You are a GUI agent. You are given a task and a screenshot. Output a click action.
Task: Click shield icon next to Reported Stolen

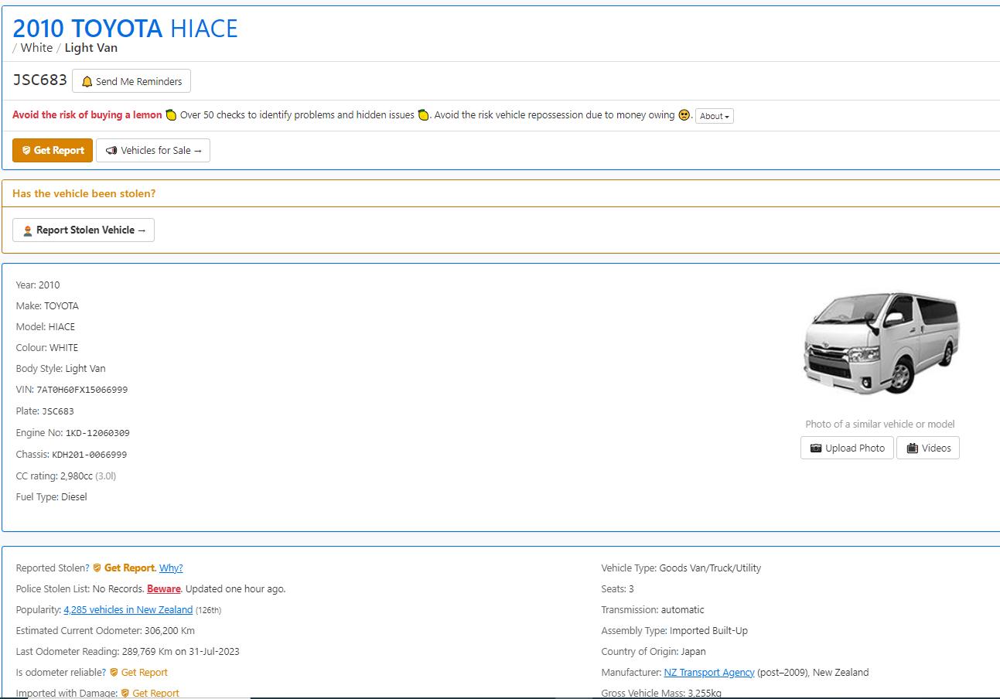click(97, 568)
